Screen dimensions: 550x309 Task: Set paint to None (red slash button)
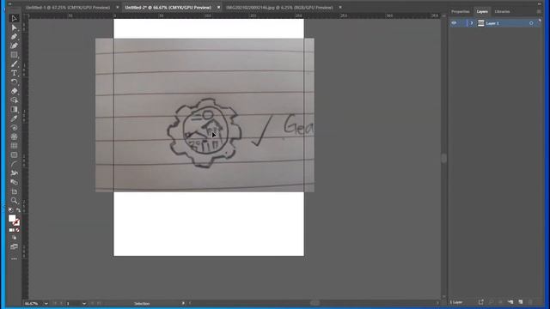click(18, 230)
